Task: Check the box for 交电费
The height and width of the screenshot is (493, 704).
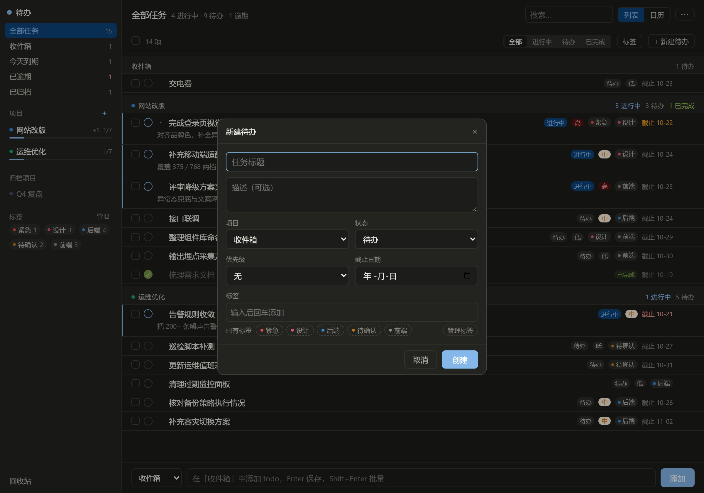Action: point(136,83)
